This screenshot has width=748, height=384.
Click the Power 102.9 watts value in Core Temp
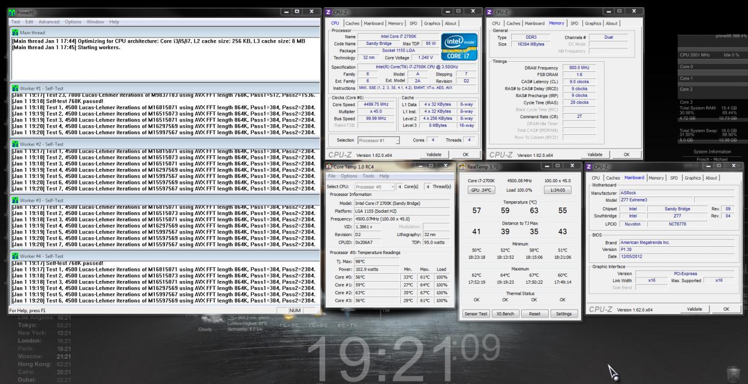click(376, 269)
